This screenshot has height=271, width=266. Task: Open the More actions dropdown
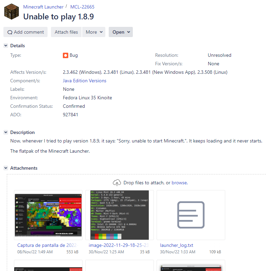click(94, 32)
